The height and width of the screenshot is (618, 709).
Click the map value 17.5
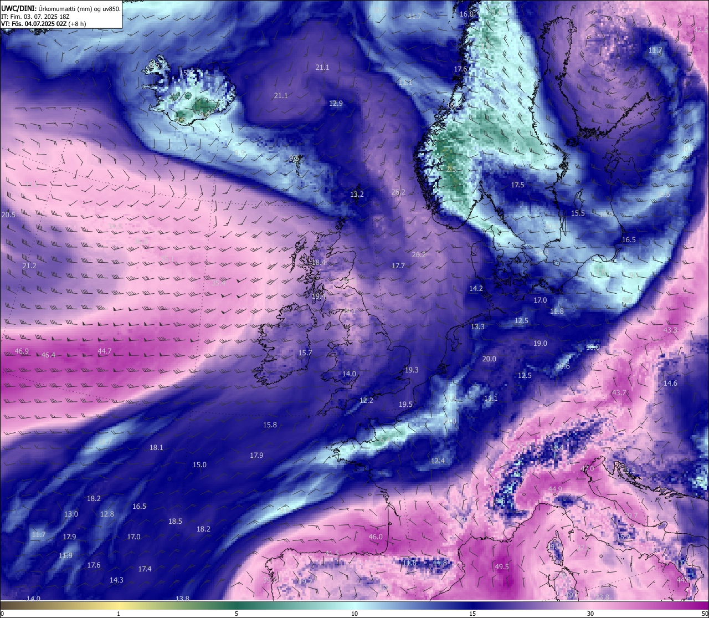[517, 185]
